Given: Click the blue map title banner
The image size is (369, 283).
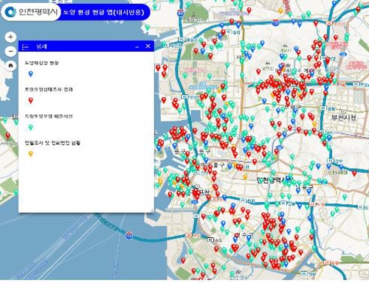Looking at the screenshot, I should pyautogui.click(x=104, y=12).
